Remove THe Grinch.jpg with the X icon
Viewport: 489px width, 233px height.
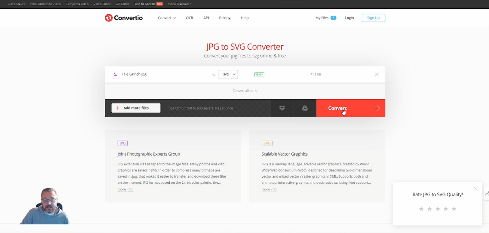coord(377,74)
